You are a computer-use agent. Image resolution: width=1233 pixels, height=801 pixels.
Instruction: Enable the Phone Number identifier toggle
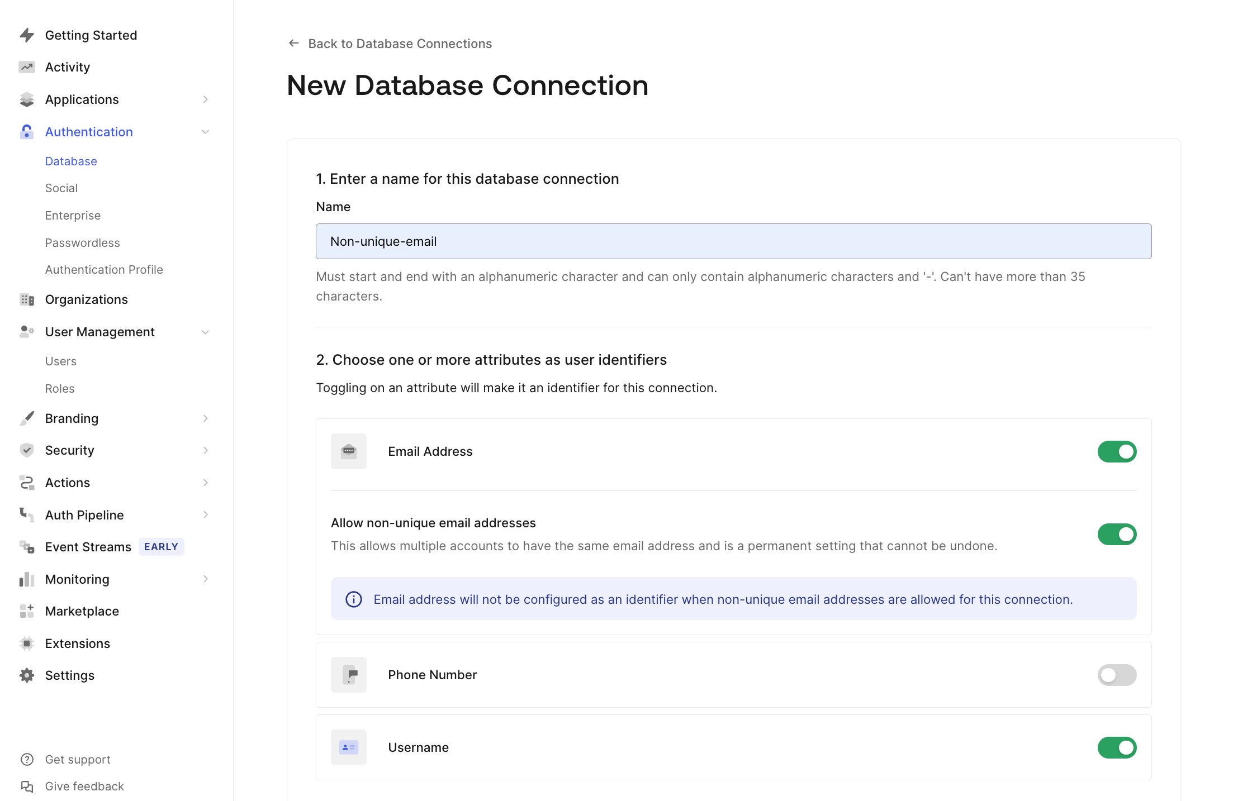tap(1117, 675)
